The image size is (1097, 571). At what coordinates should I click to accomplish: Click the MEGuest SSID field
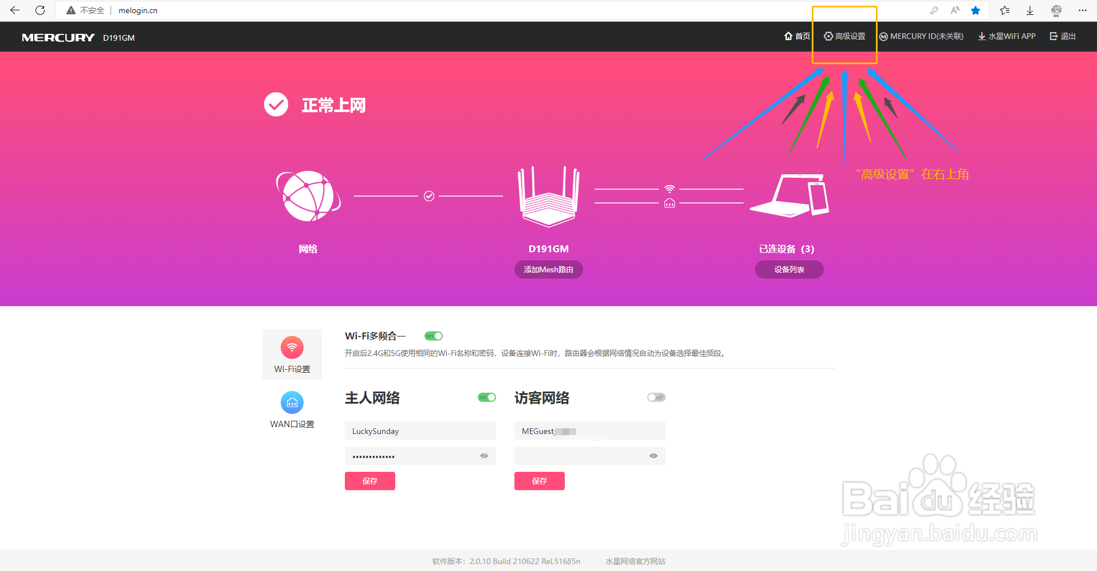point(590,431)
